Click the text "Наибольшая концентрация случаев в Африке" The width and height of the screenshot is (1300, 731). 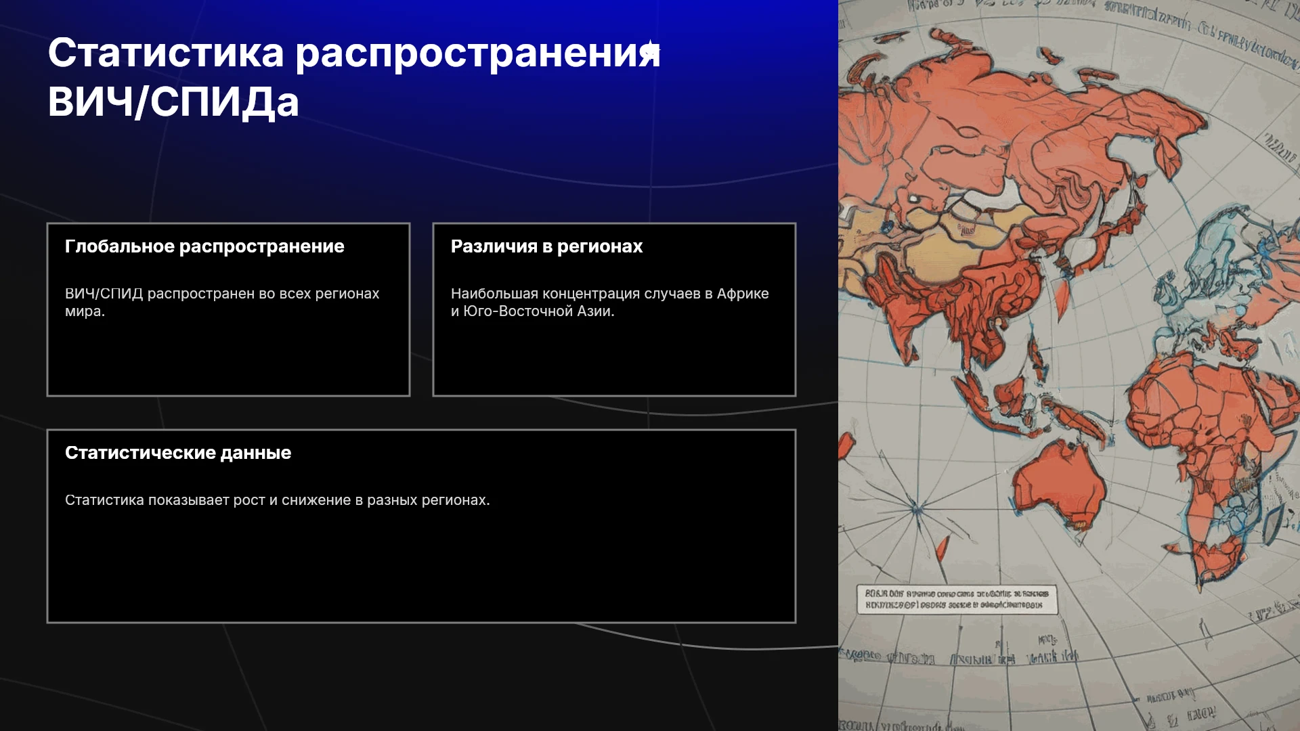(609, 294)
